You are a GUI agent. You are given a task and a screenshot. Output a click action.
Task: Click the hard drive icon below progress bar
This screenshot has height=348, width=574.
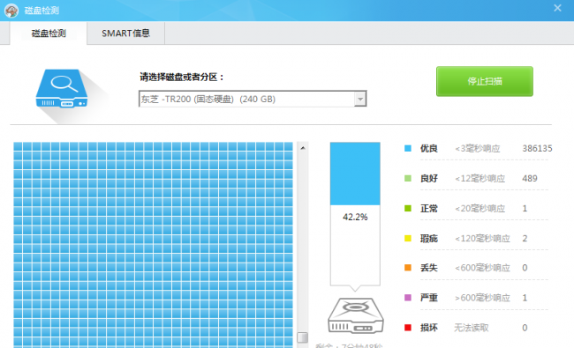356,315
